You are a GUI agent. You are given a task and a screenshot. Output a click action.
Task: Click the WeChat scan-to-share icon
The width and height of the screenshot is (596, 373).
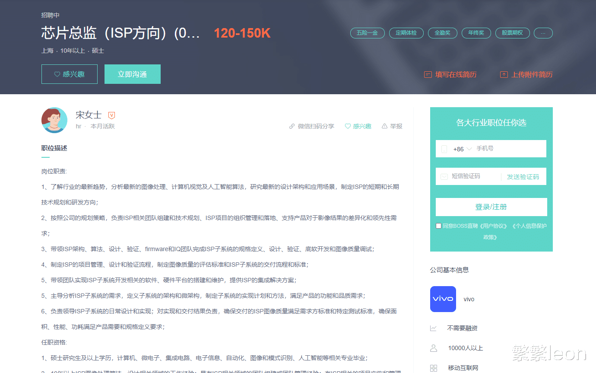tap(292, 126)
